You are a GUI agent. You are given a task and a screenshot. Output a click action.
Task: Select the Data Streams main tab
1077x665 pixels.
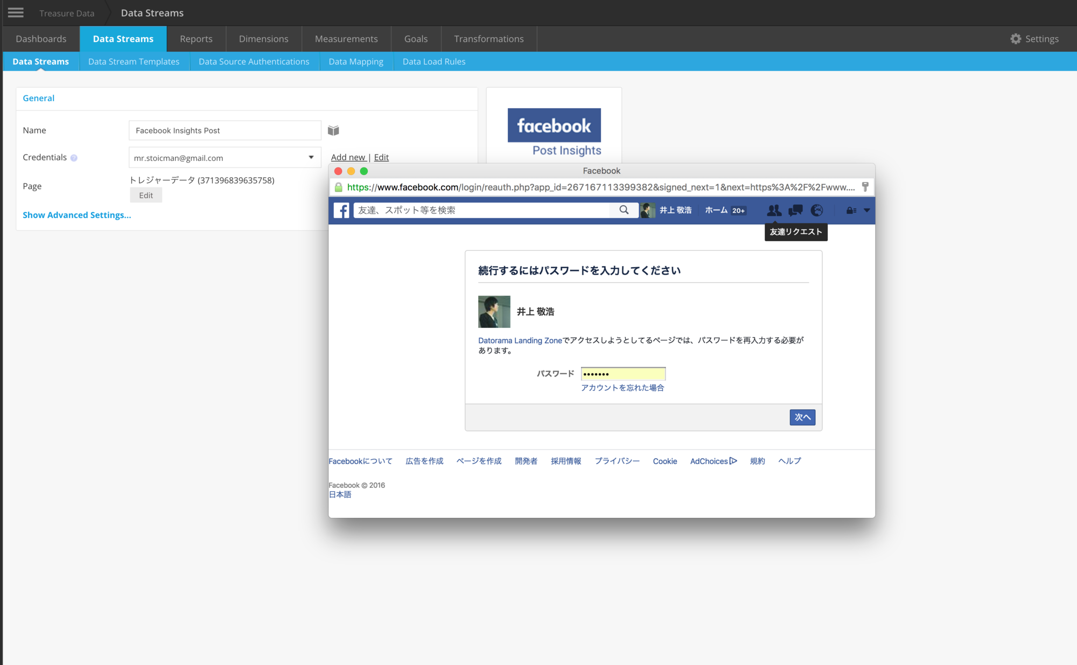[123, 39]
